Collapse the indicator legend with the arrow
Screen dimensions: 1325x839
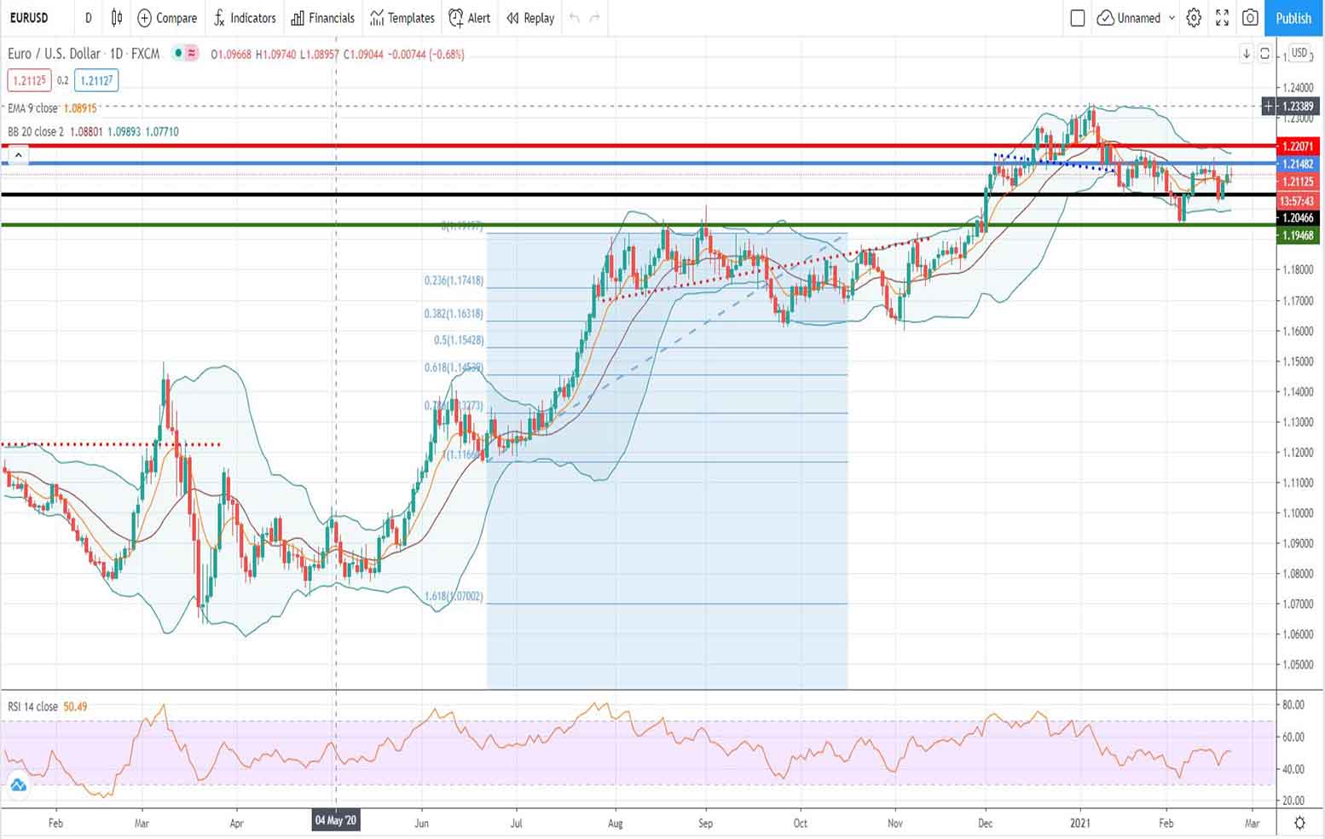tap(18, 155)
